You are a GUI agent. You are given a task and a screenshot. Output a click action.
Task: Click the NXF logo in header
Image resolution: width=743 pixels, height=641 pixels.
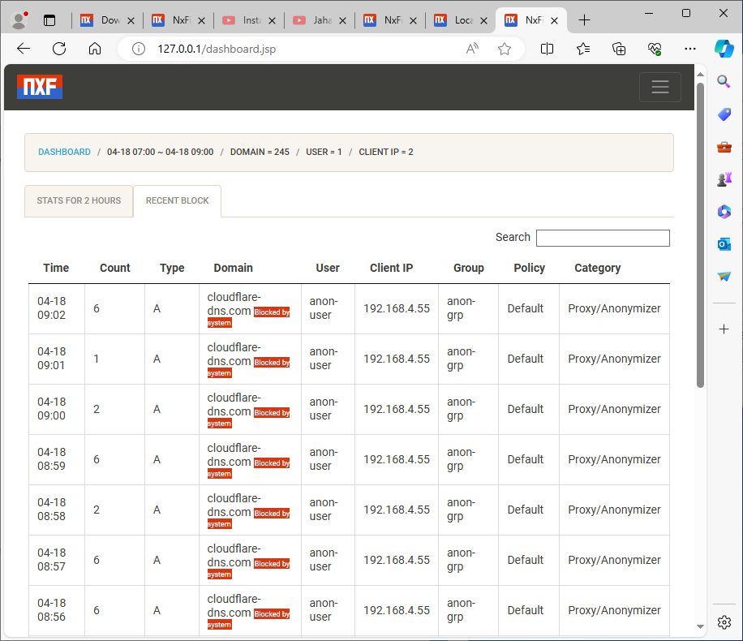click(x=40, y=87)
